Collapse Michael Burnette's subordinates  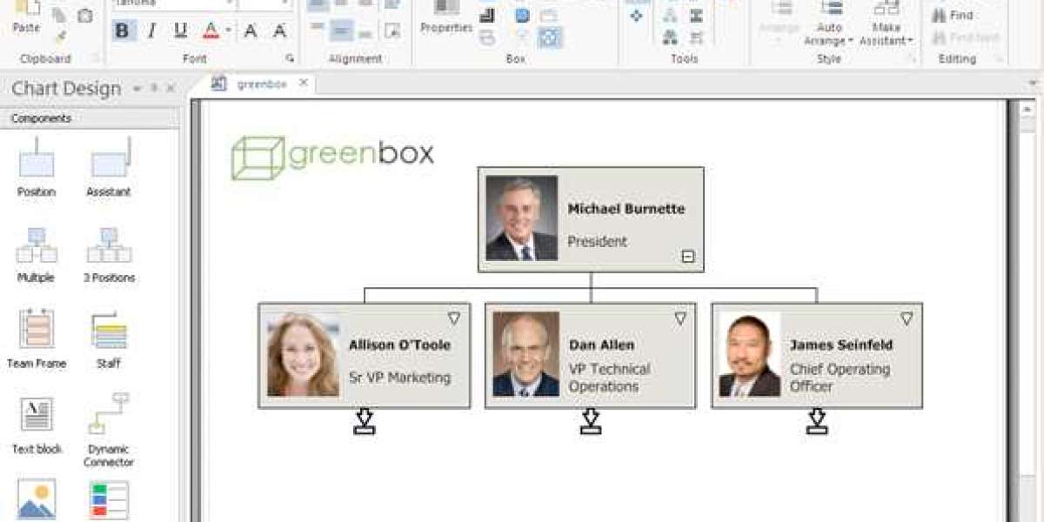[x=687, y=257]
